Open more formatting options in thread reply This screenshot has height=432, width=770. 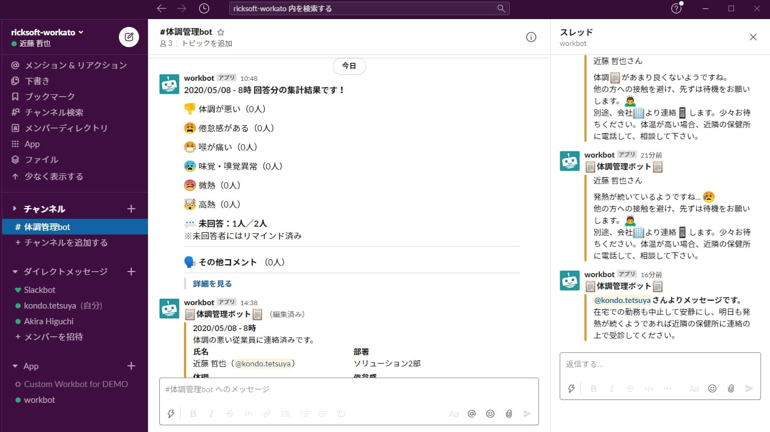(x=667, y=388)
